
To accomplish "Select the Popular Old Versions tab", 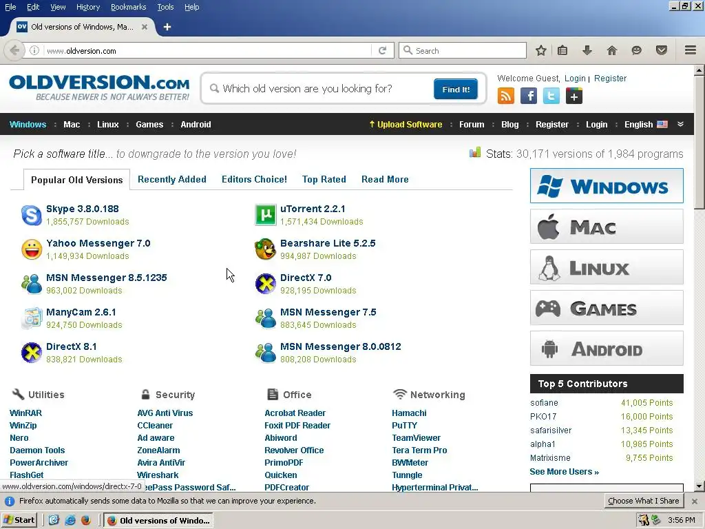I will tap(77, 180).
